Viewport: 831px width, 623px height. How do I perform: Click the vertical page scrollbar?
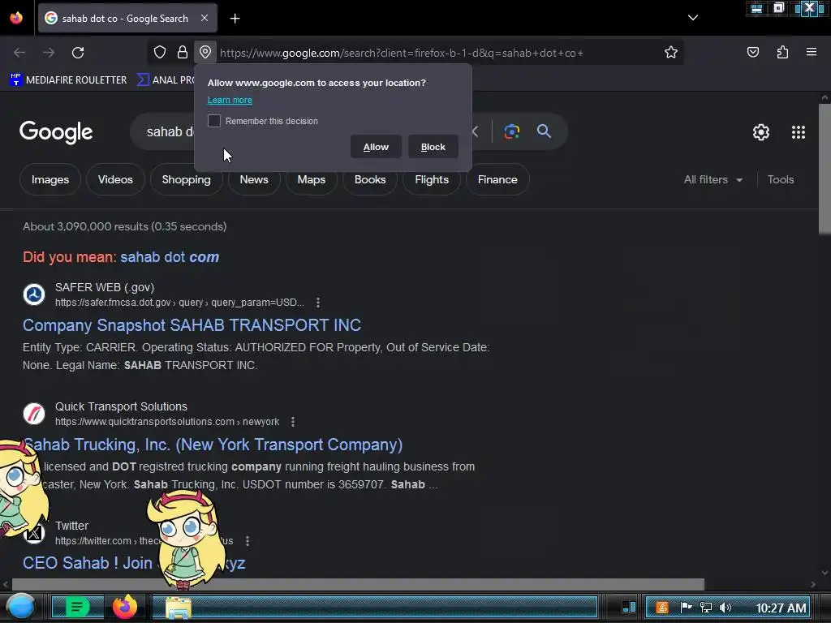point(825,169)
